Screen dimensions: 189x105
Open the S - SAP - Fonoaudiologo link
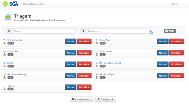tap(15, 74)
